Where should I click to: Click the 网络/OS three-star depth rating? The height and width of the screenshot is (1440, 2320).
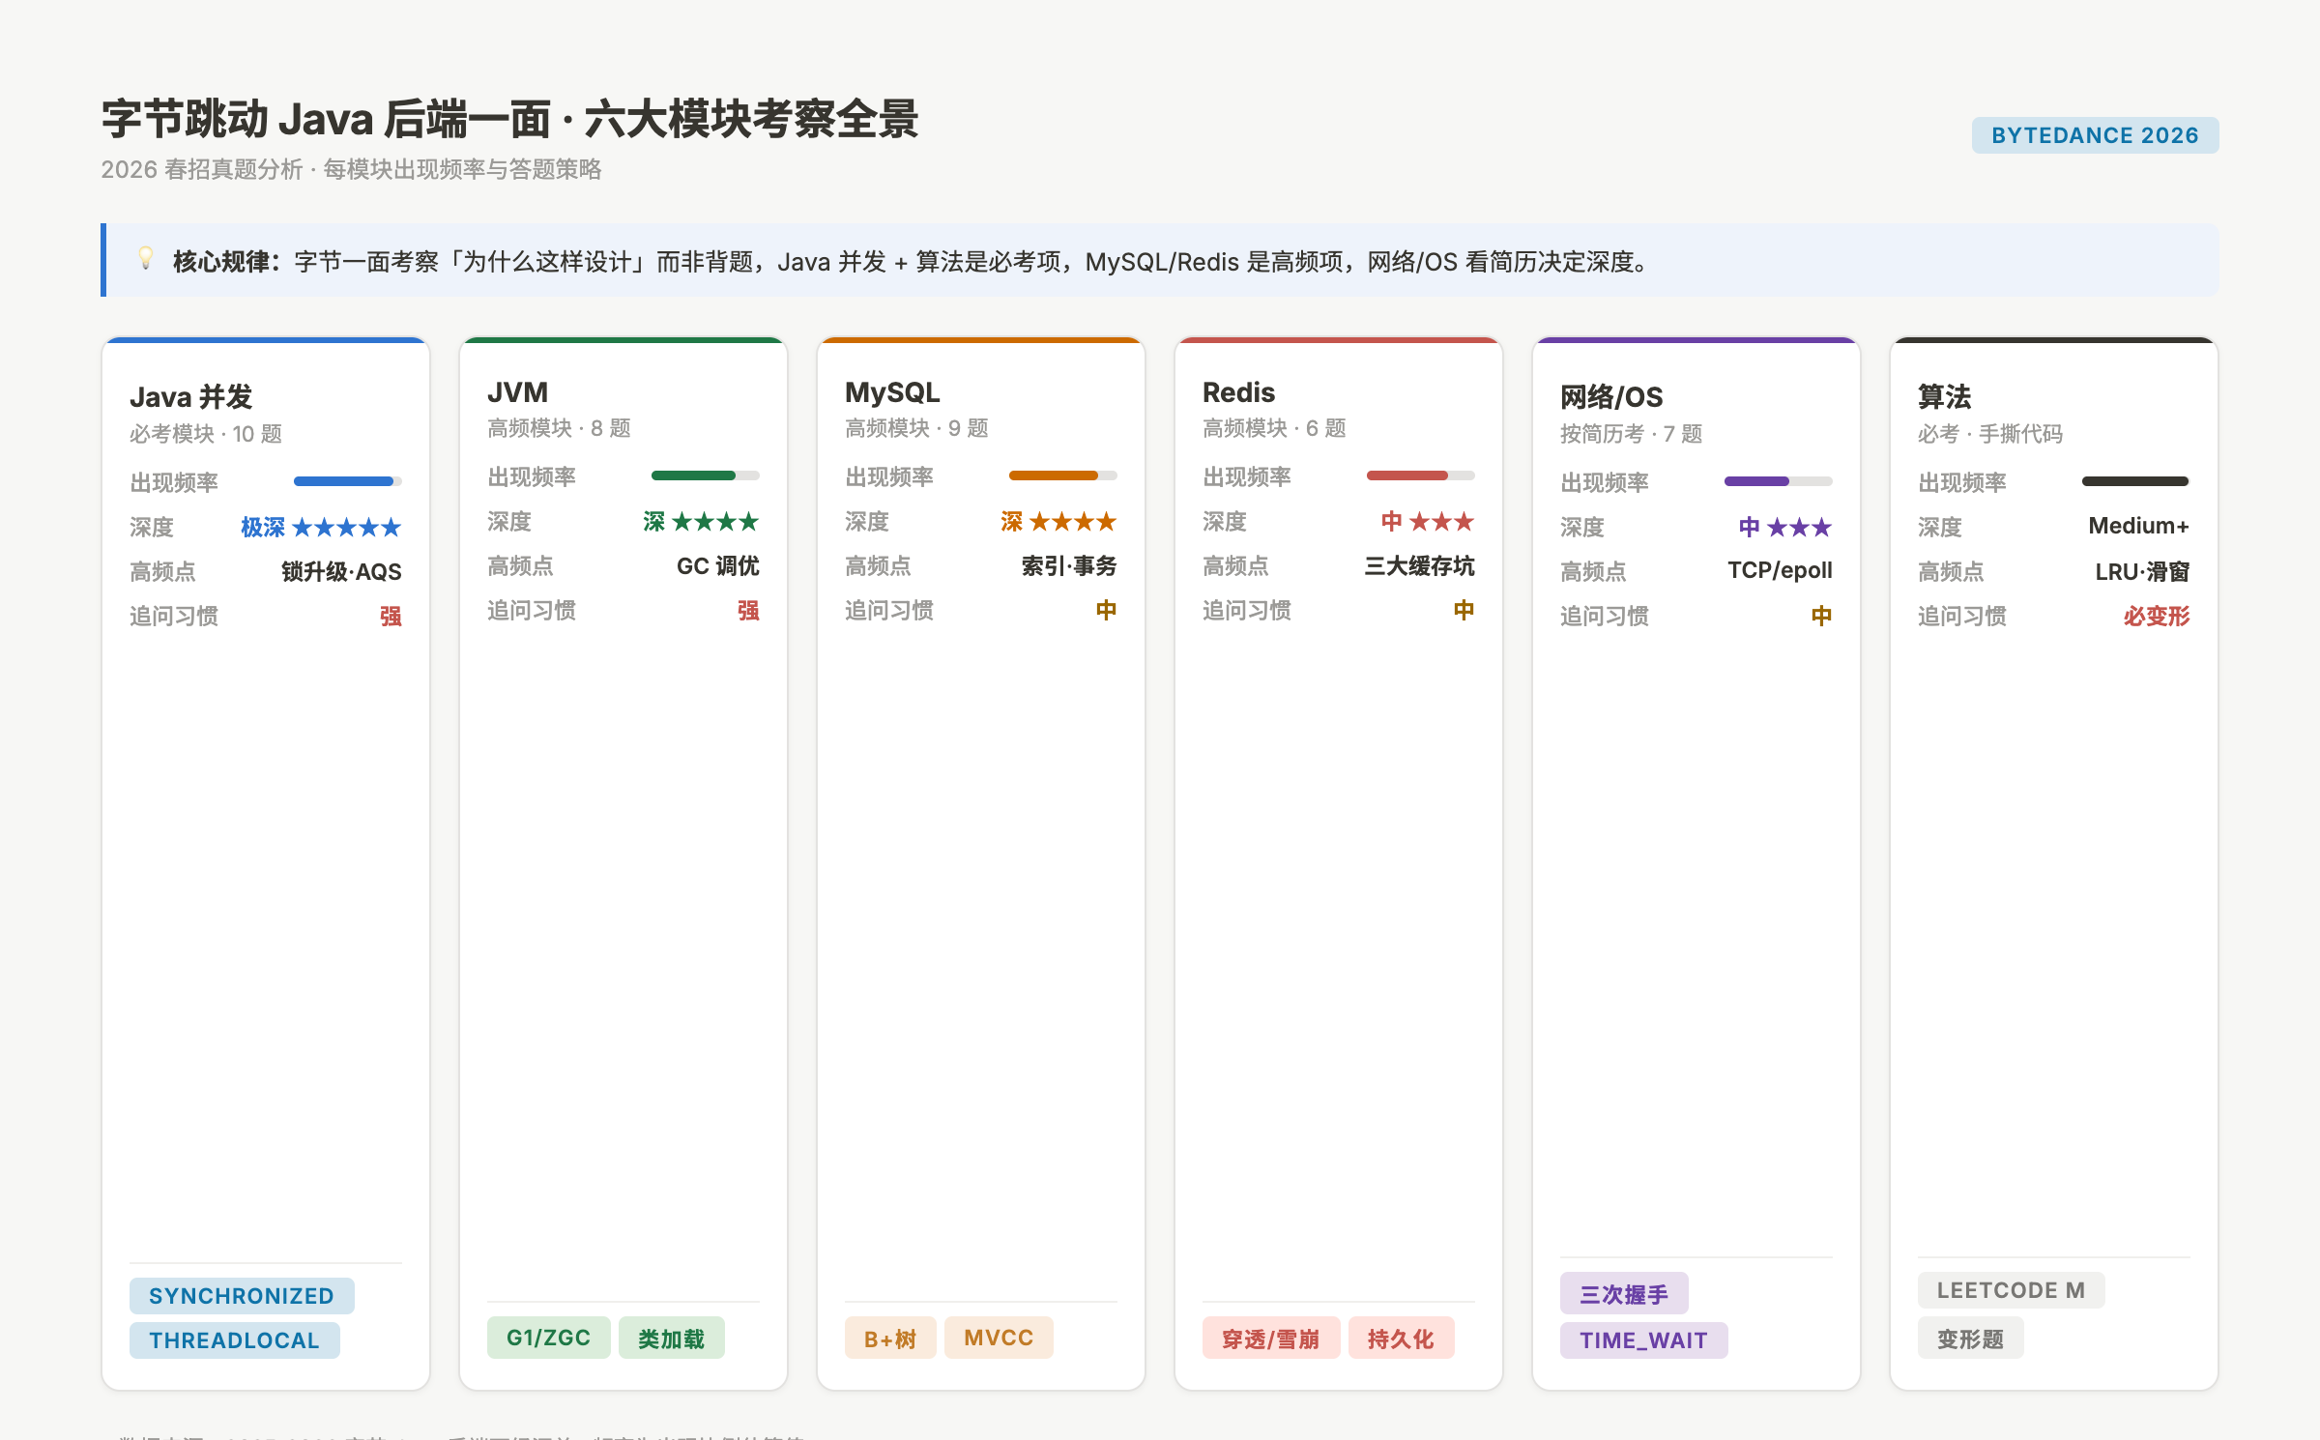point(1799,528)
